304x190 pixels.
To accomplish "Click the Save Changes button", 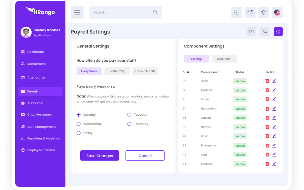I will (100, 156).
